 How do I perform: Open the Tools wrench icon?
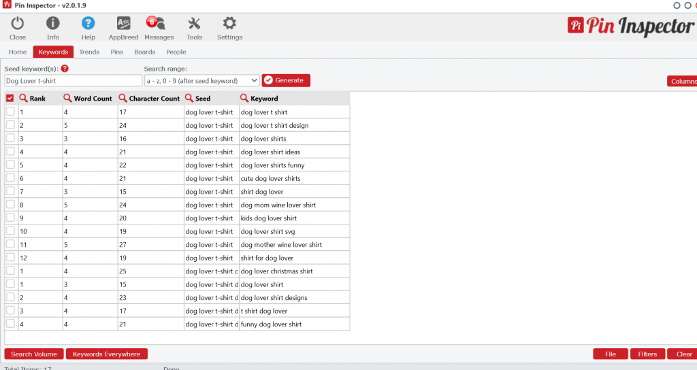pos(194,24)
